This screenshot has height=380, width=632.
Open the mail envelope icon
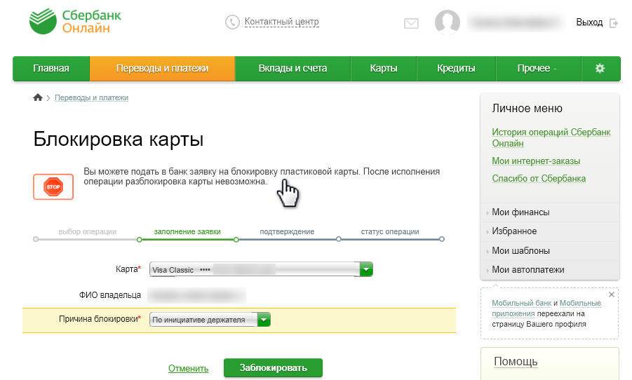[411, 23]
